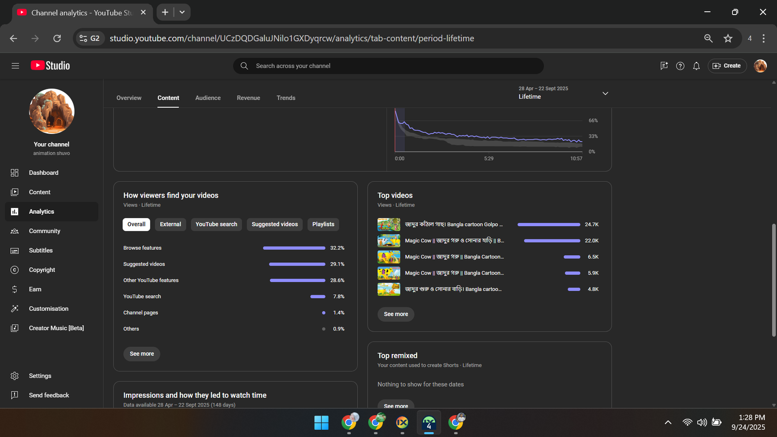Open Dashboard from the sidebar
777x437 pixels.
point(43,173)
